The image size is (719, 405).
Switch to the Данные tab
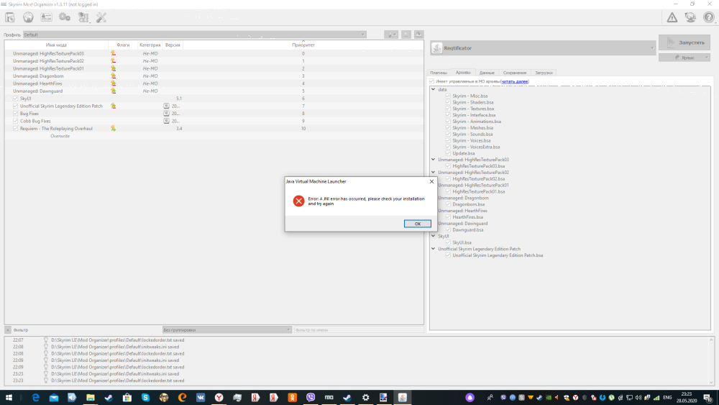pyautogui.click(x=487, y=73)
